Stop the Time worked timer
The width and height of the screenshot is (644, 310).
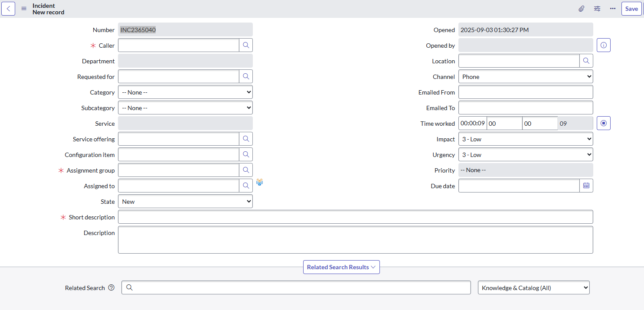(603, 123)
